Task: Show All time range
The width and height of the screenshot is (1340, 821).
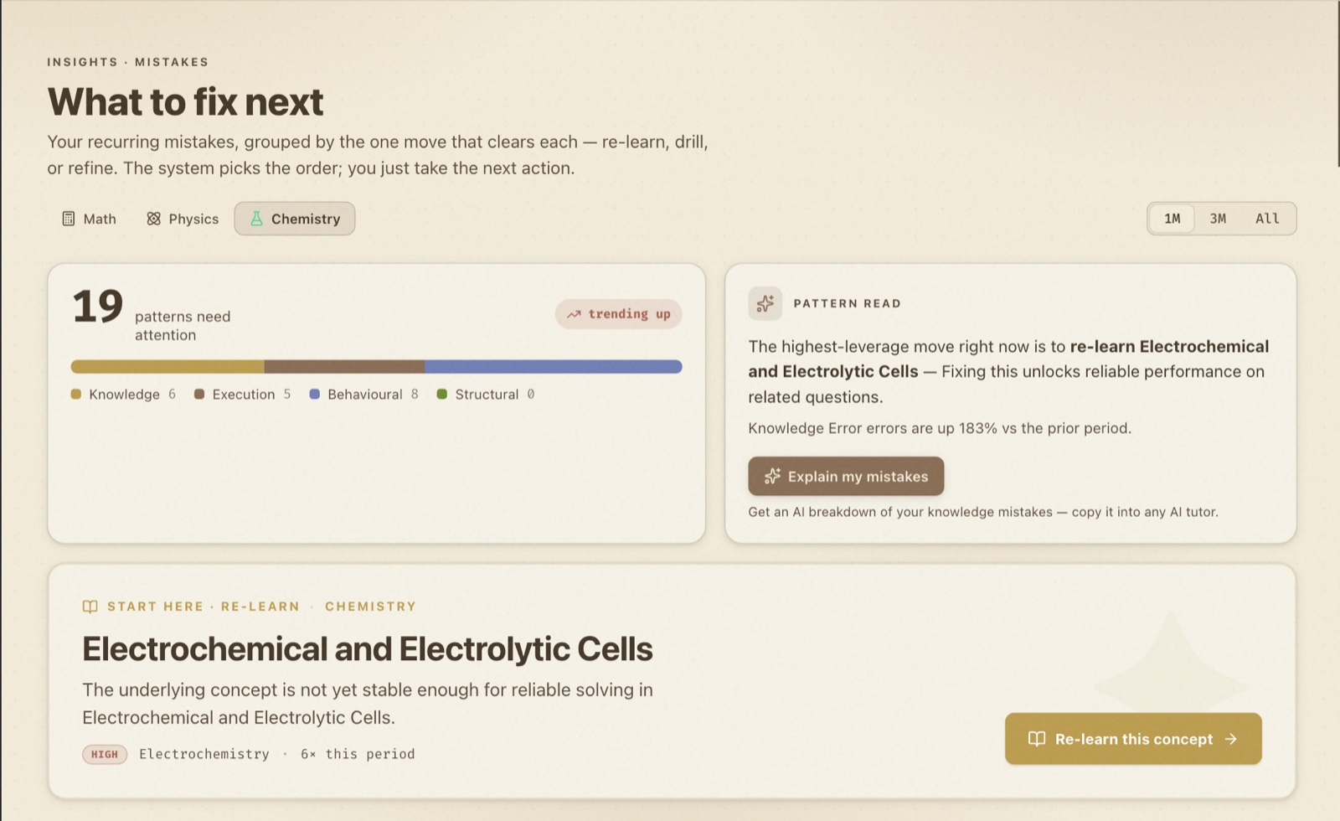Action: click(1267, 219)
